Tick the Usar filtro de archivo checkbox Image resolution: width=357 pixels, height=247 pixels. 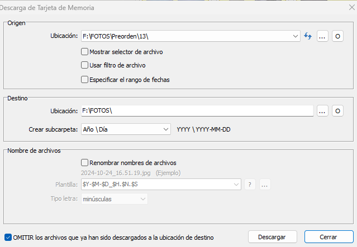click(84, 65)
